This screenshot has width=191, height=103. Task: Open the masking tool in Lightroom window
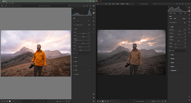94,24
